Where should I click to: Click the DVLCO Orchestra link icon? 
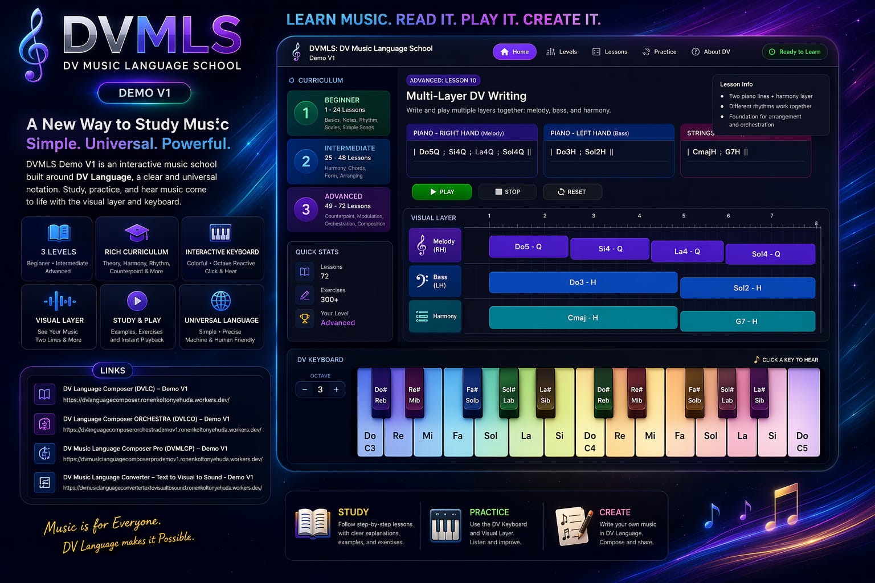click(44, 424)
